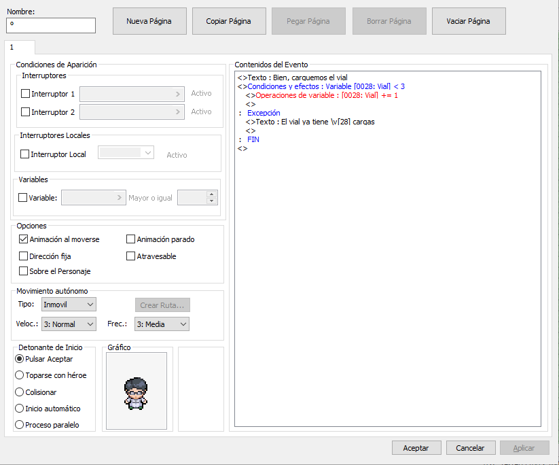Switch to page tab 1

[x=18, y=47]
